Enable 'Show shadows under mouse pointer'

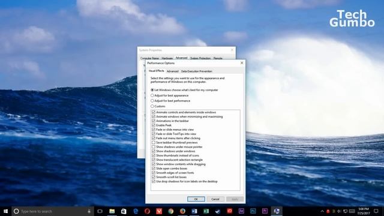click(x=154, y=146)
